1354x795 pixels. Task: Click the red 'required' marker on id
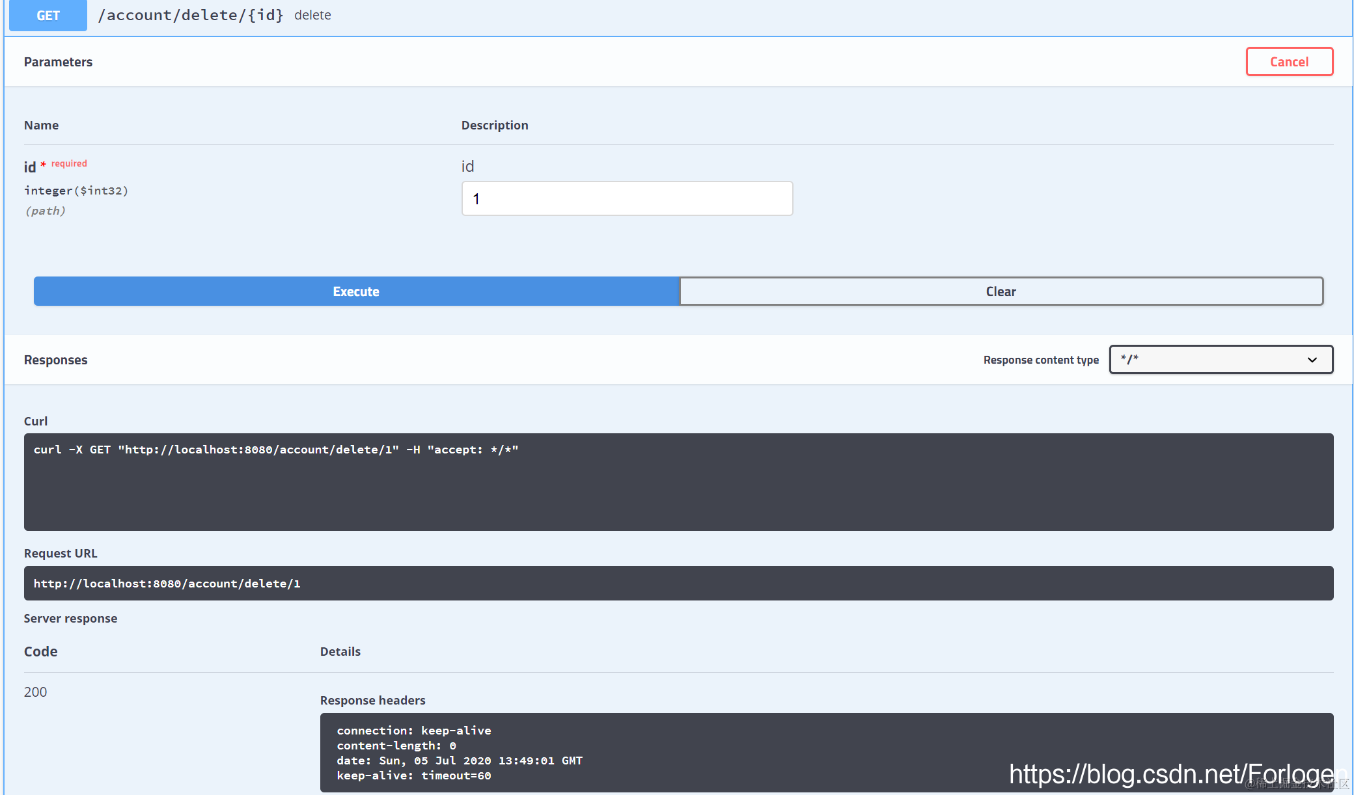coord(69,163)
